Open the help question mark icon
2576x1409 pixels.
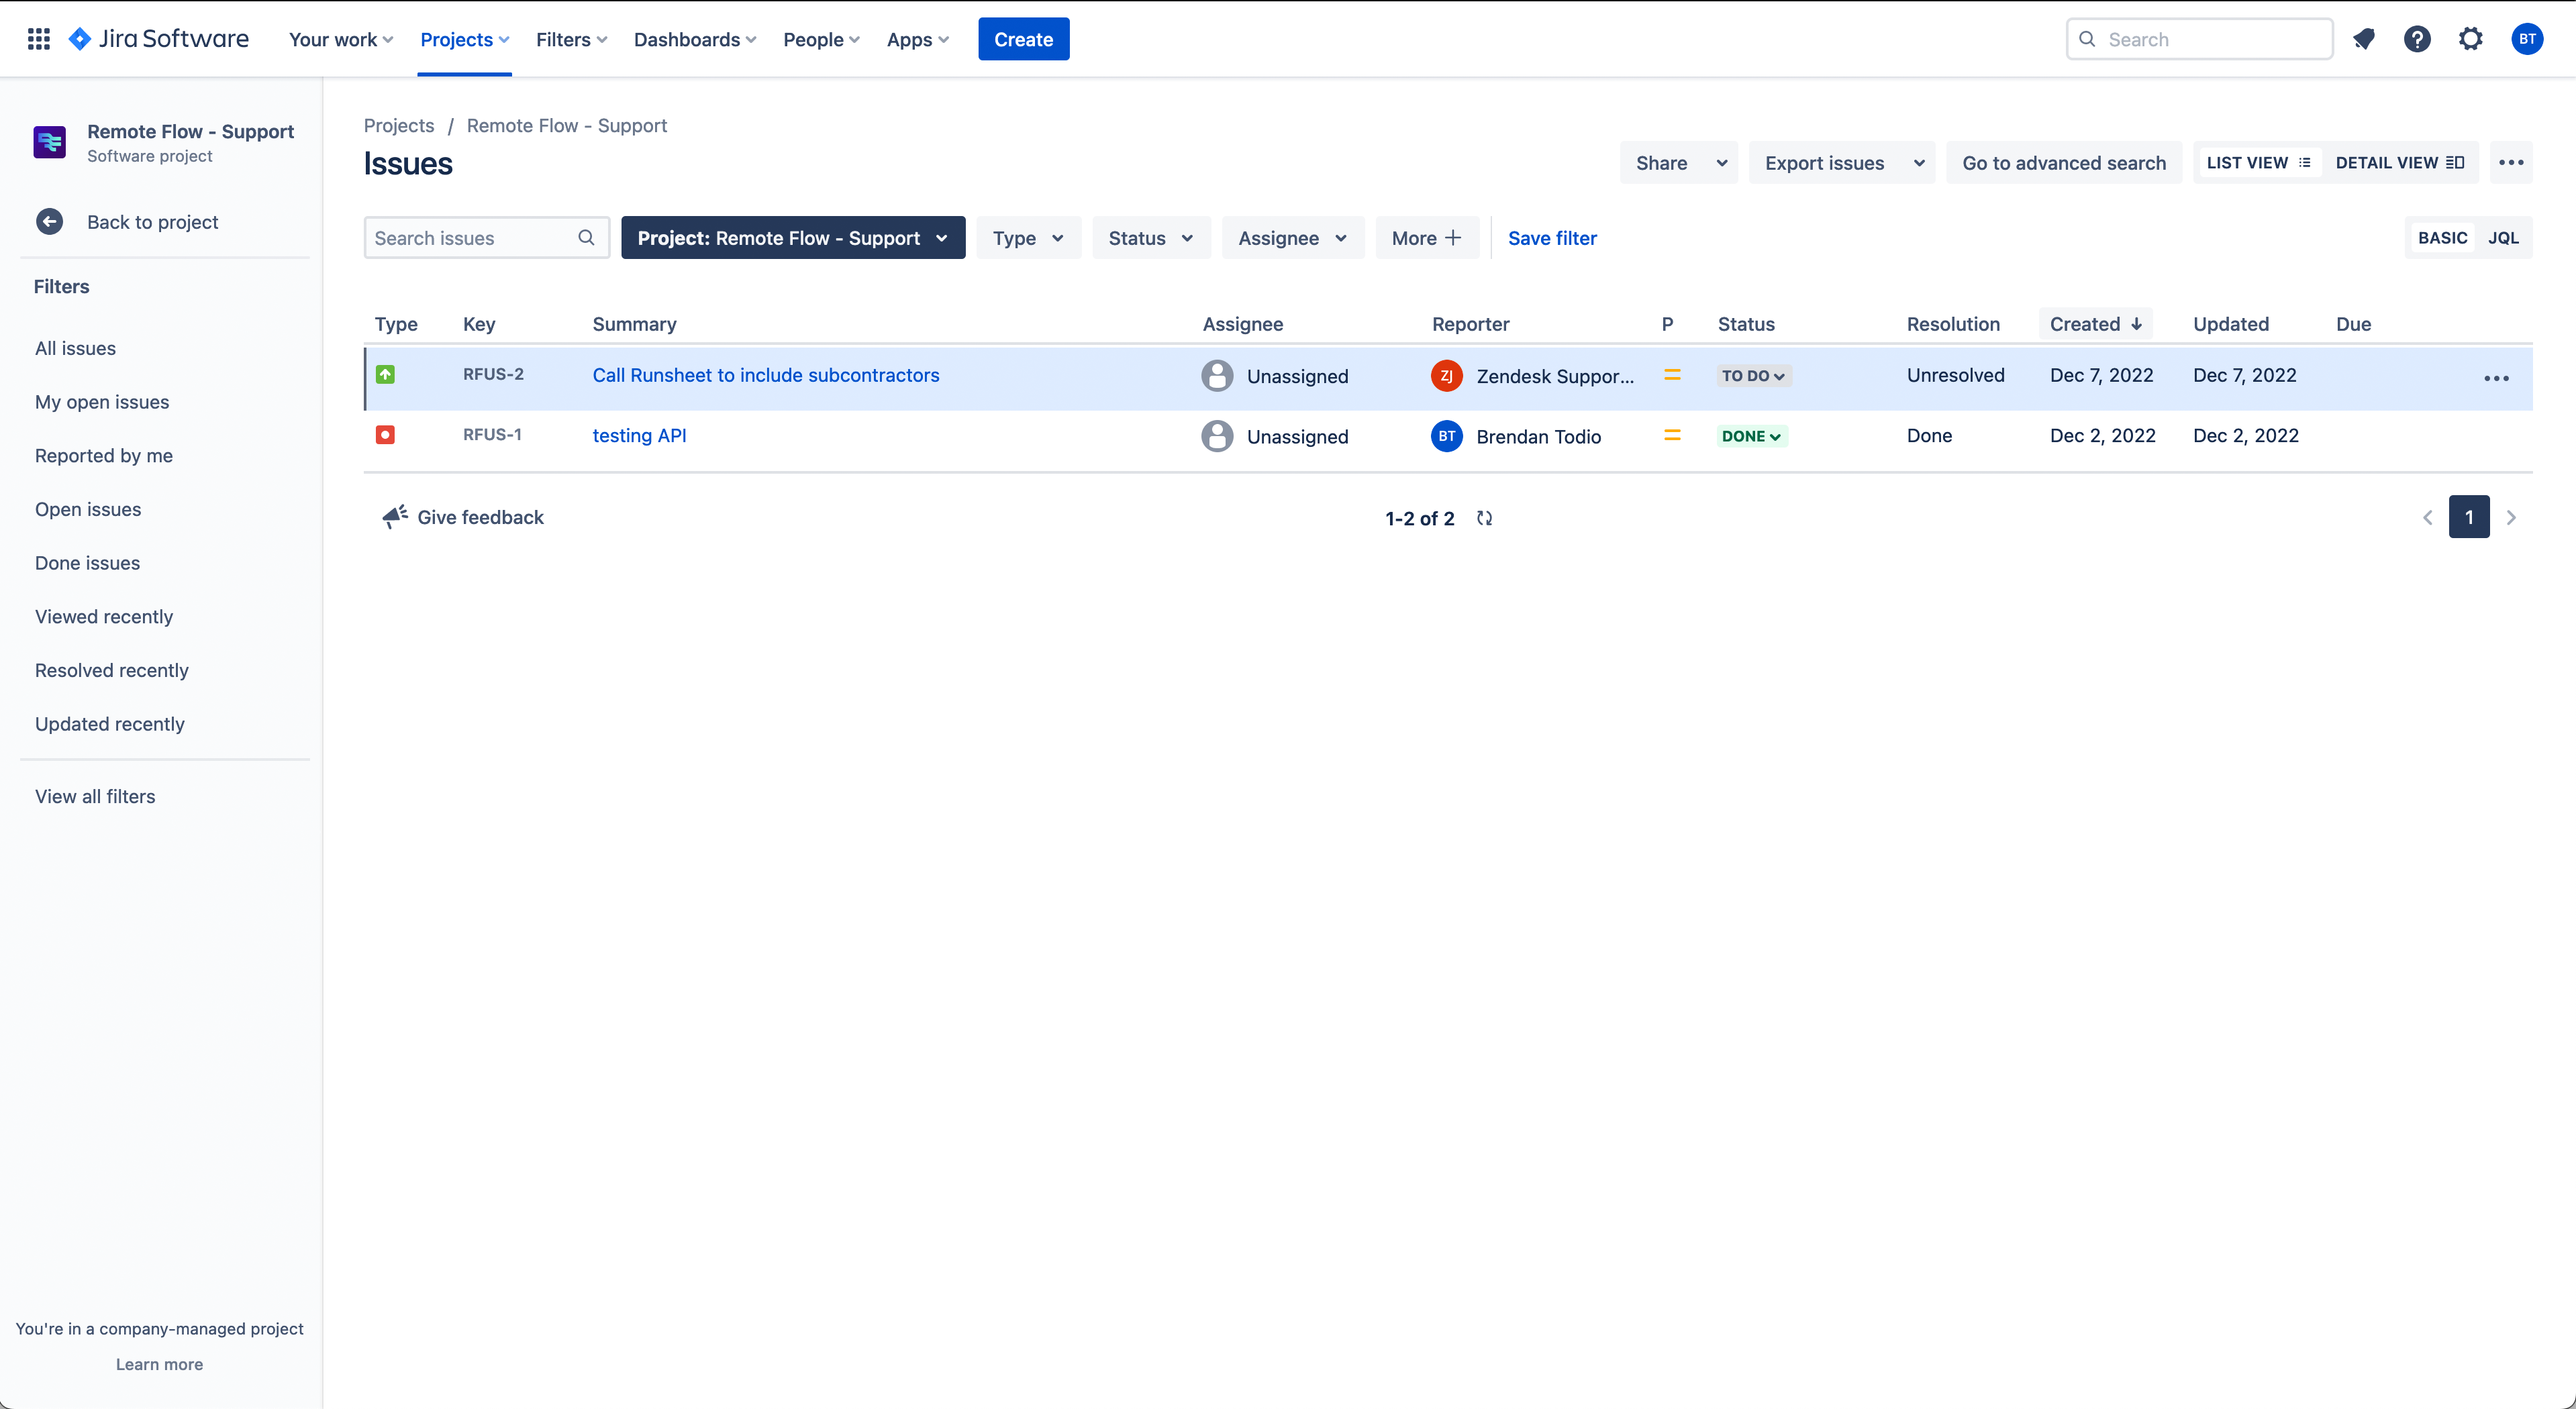point(2416,39)
